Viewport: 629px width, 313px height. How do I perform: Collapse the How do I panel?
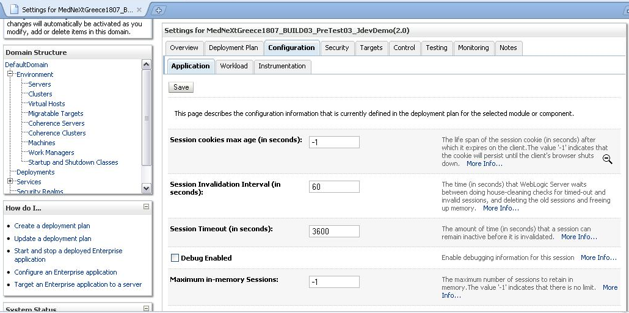146,207
